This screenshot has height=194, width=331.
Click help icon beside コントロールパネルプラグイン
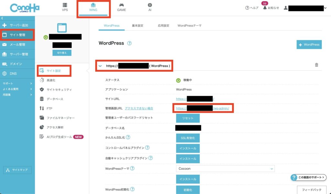(x=147, y=148)
